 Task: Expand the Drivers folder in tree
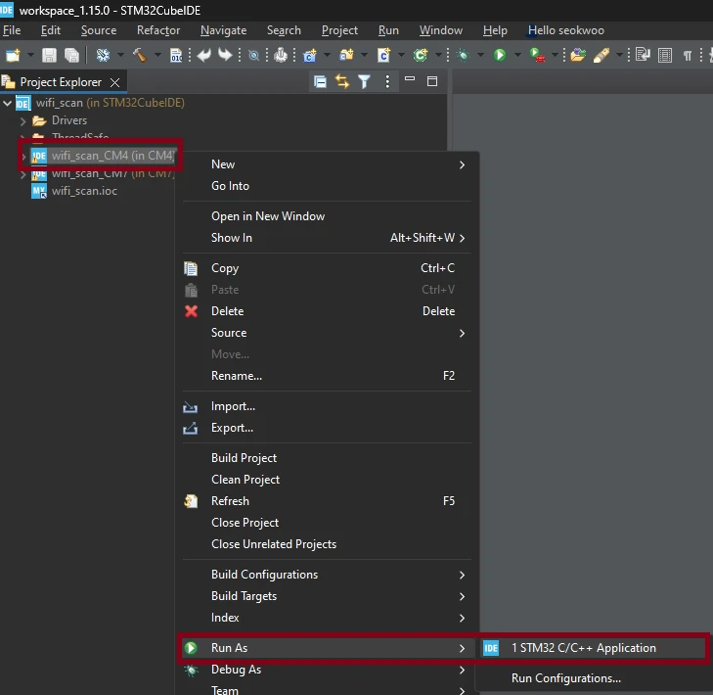point(24,120)
